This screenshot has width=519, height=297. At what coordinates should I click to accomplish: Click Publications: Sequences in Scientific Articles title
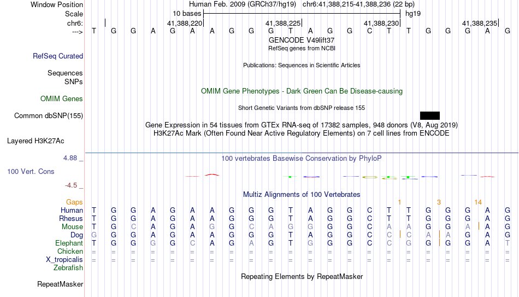pyautogui.click(x=302, y=65)
